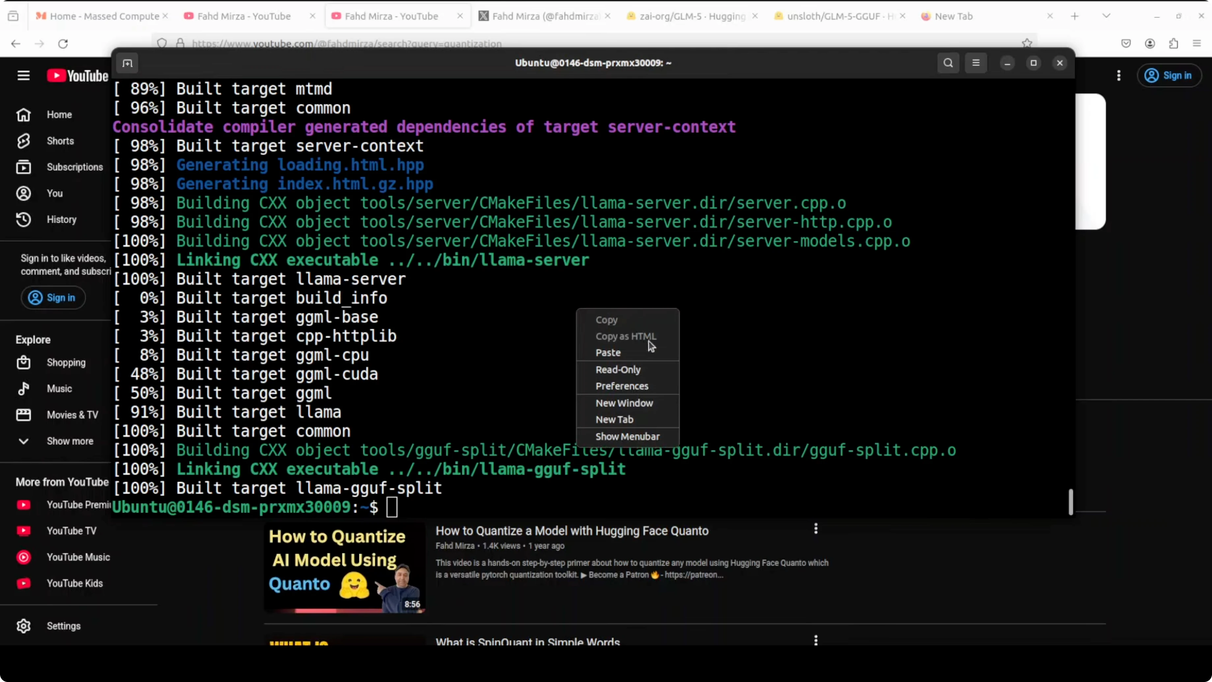Choose Paste from the context menu
This screenshot has width=1212, height=682.
pos(608,353)
